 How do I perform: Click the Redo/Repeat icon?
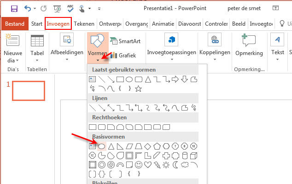coord(43,9)
